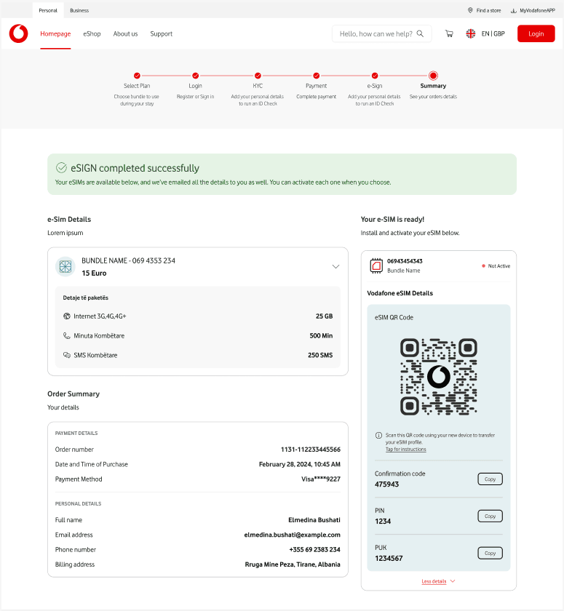Screen dimensions: 564x611
Task: Click the 25 GB data value
Action: pyautogui.click(x=324, y=316)
